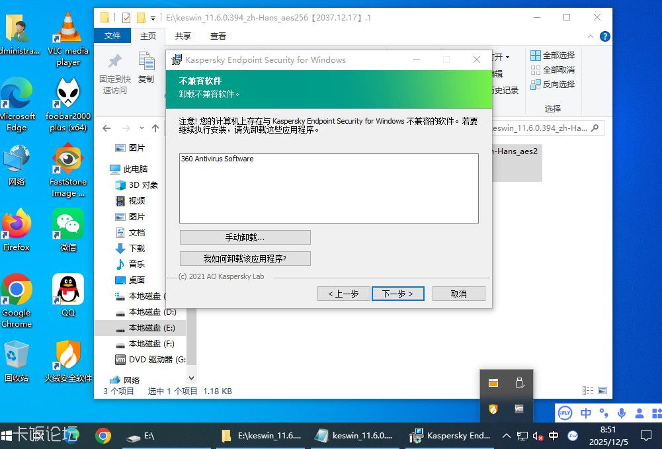Click Chrome icon in the taskbar

click(x=103, y=436)
